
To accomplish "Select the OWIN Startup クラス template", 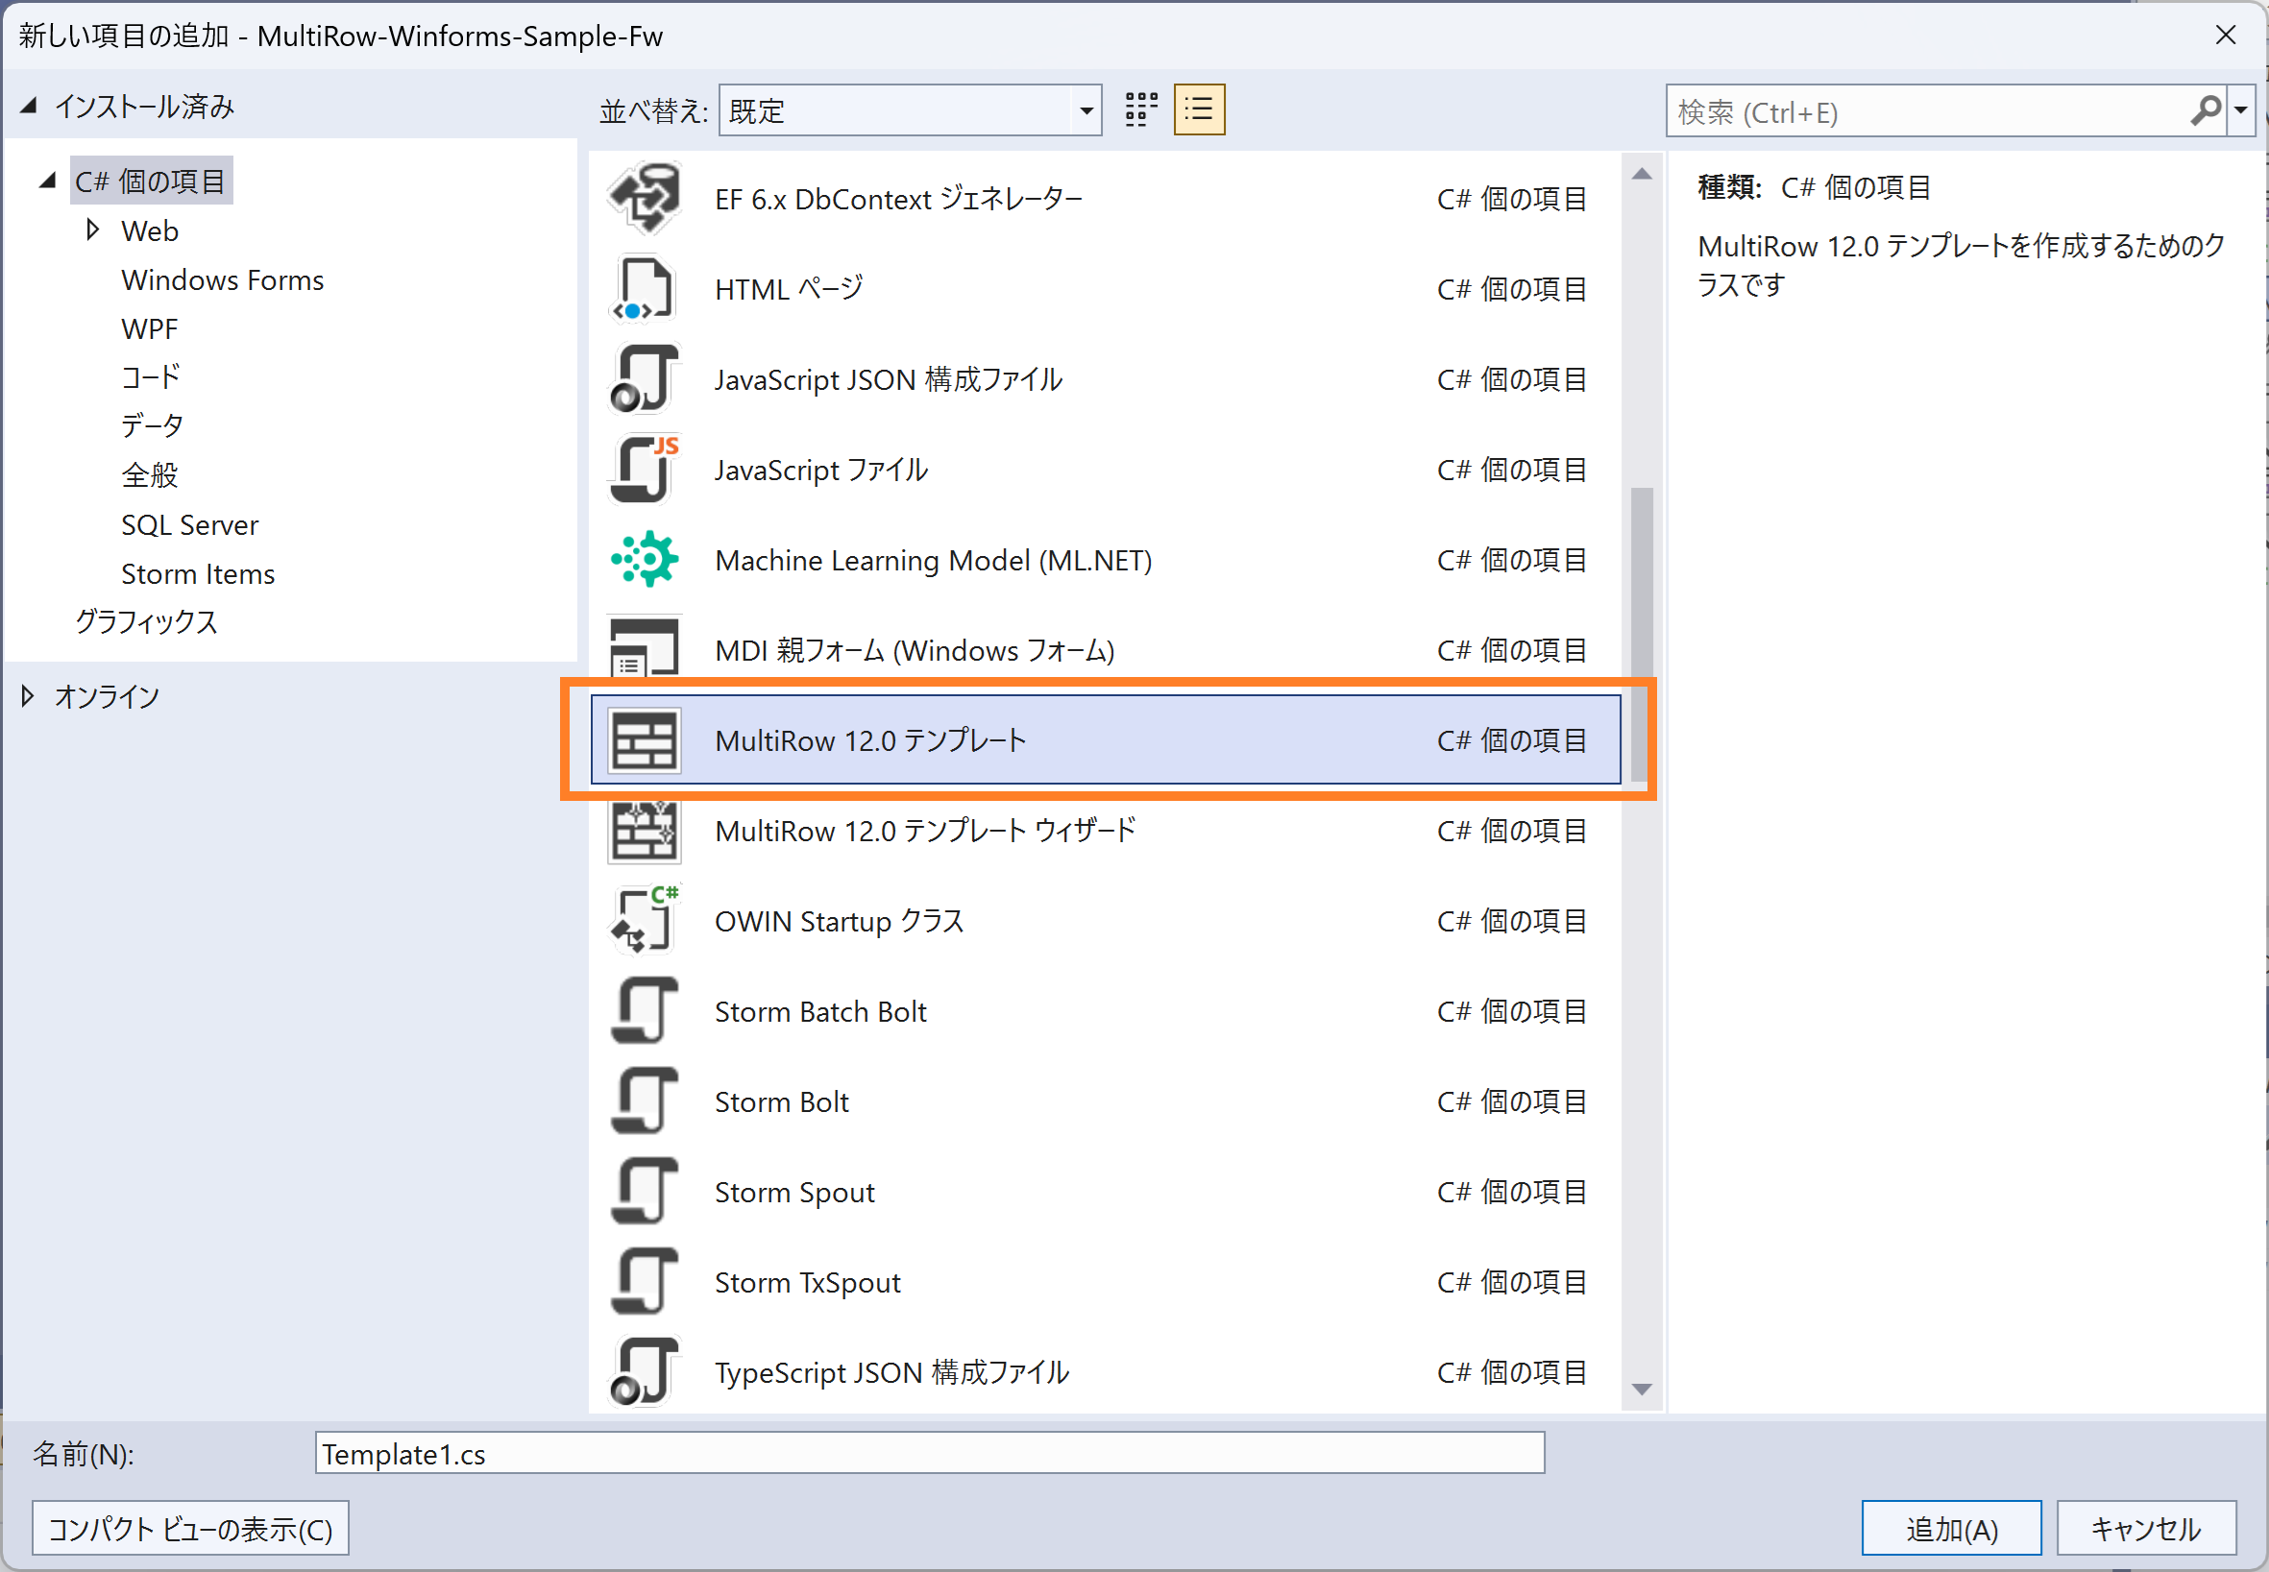I will [x=1106, y=921].
